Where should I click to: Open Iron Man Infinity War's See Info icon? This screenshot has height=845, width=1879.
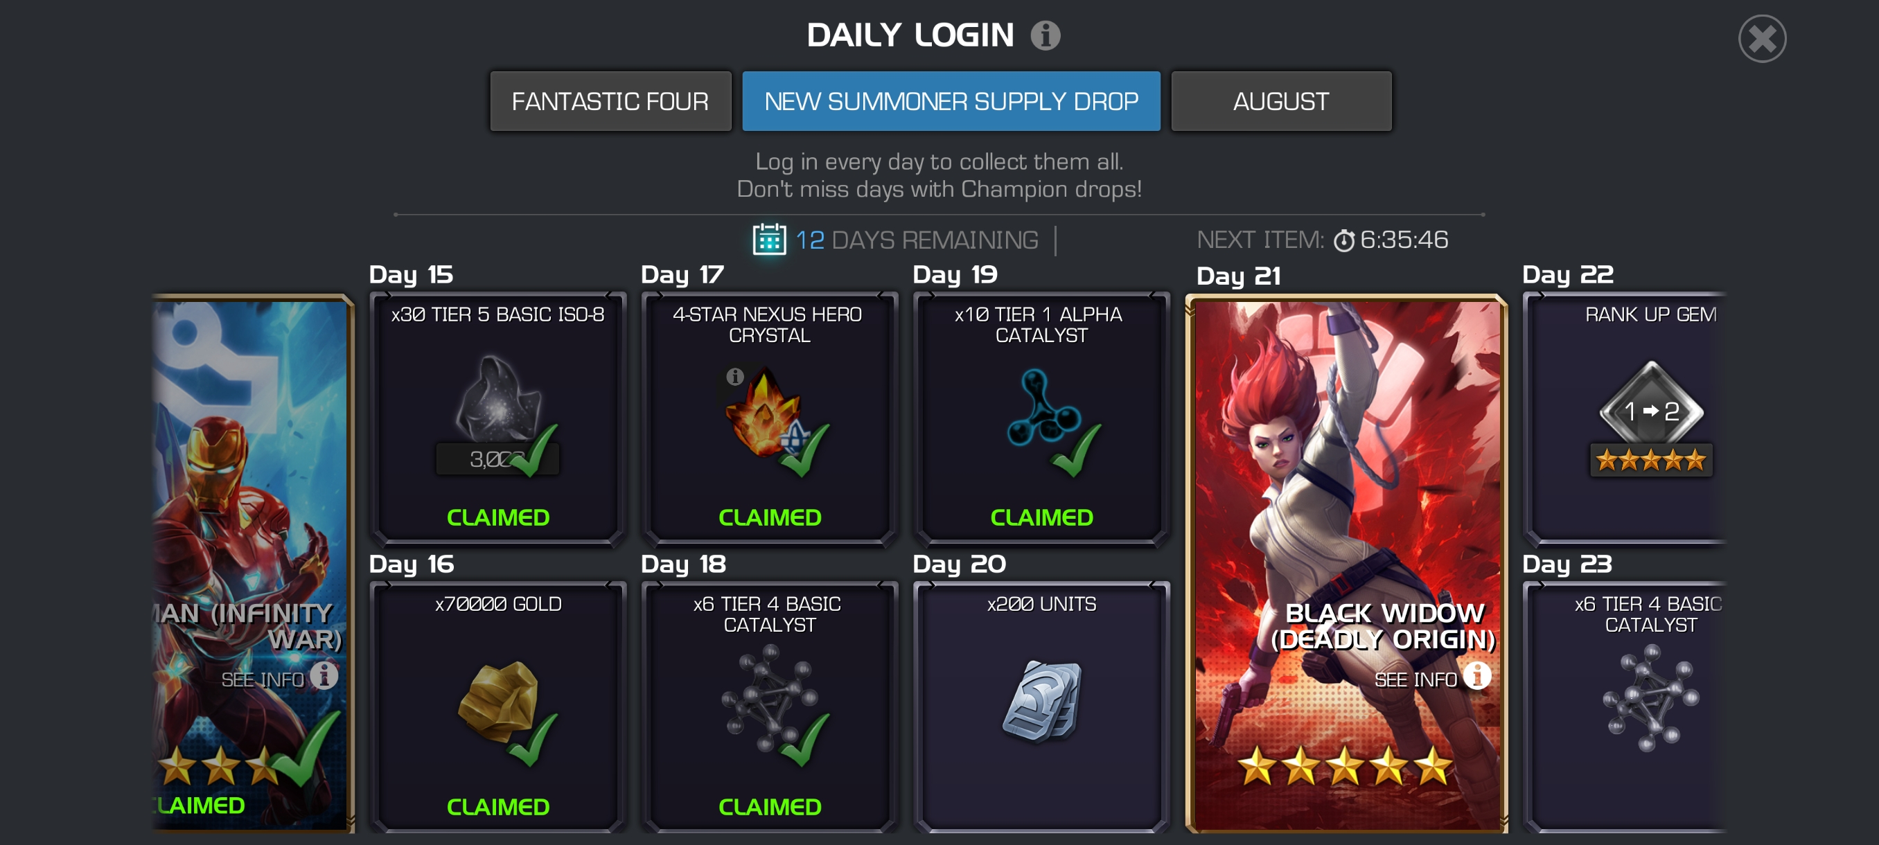(x=324, y=675)
